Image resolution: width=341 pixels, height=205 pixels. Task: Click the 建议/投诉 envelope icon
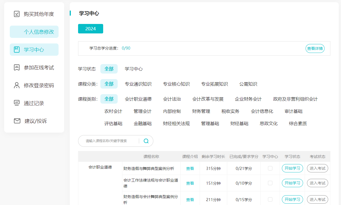(17, 121)
